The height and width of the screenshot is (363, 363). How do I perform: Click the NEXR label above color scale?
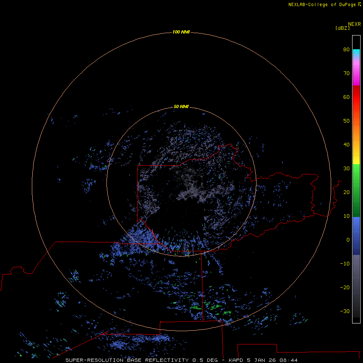(355, 24)
